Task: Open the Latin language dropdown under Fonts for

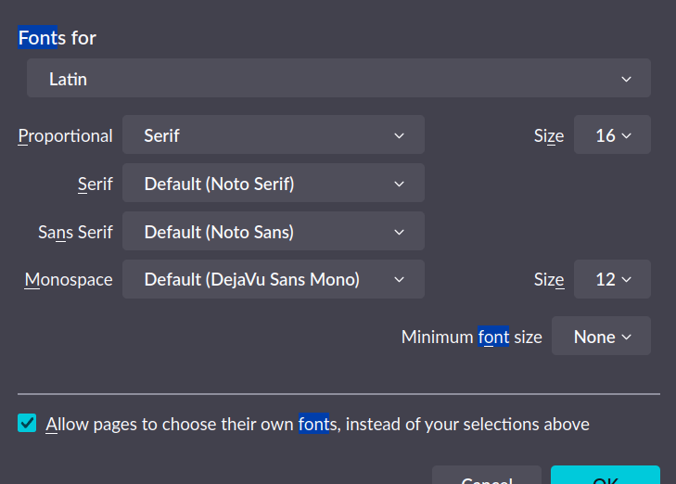Action: [x=338, y=79]
